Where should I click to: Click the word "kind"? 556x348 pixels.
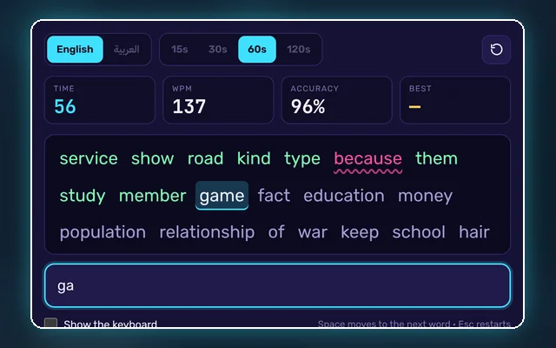click(x=254, y=158)
